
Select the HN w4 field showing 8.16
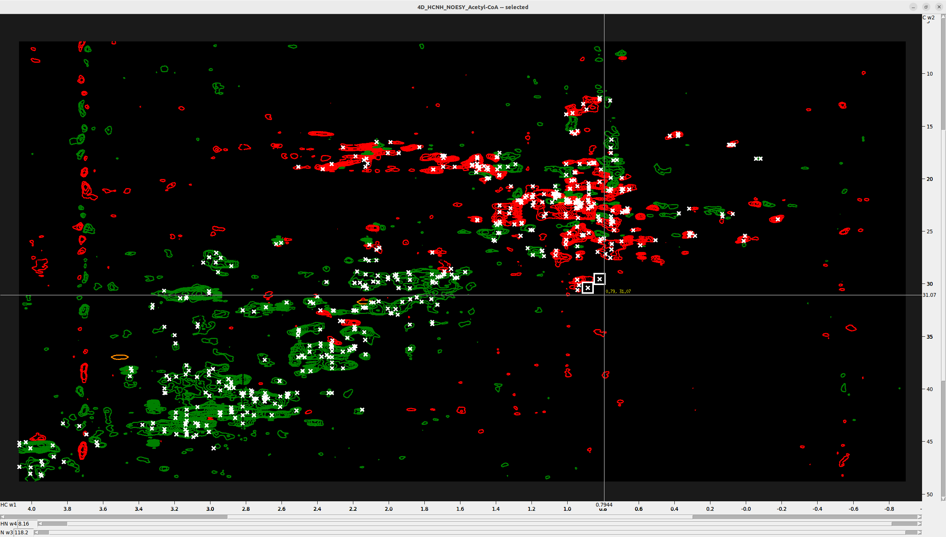(x=26, y=524)
